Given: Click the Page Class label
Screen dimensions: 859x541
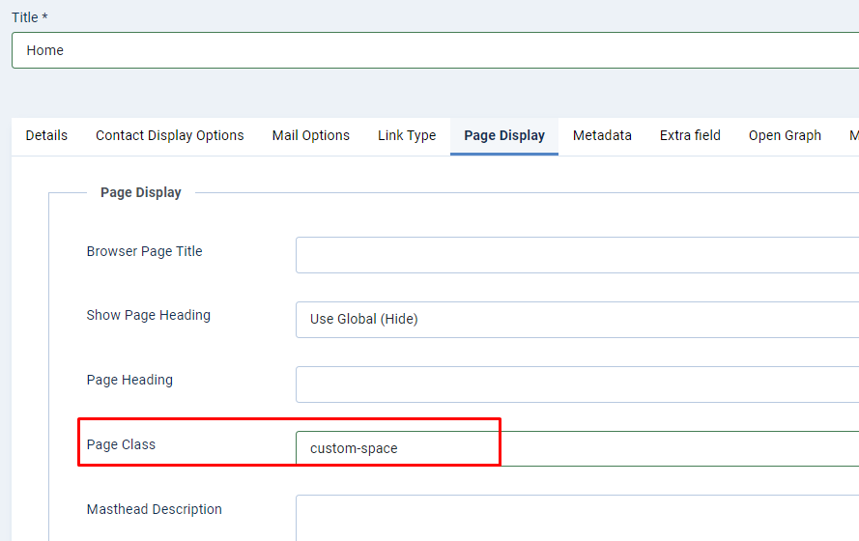Looking at the screenshot, I should coord(121,444).
